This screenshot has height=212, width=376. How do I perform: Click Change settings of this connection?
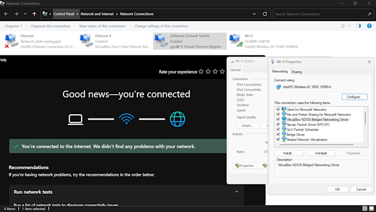click(x=161, y=26)
